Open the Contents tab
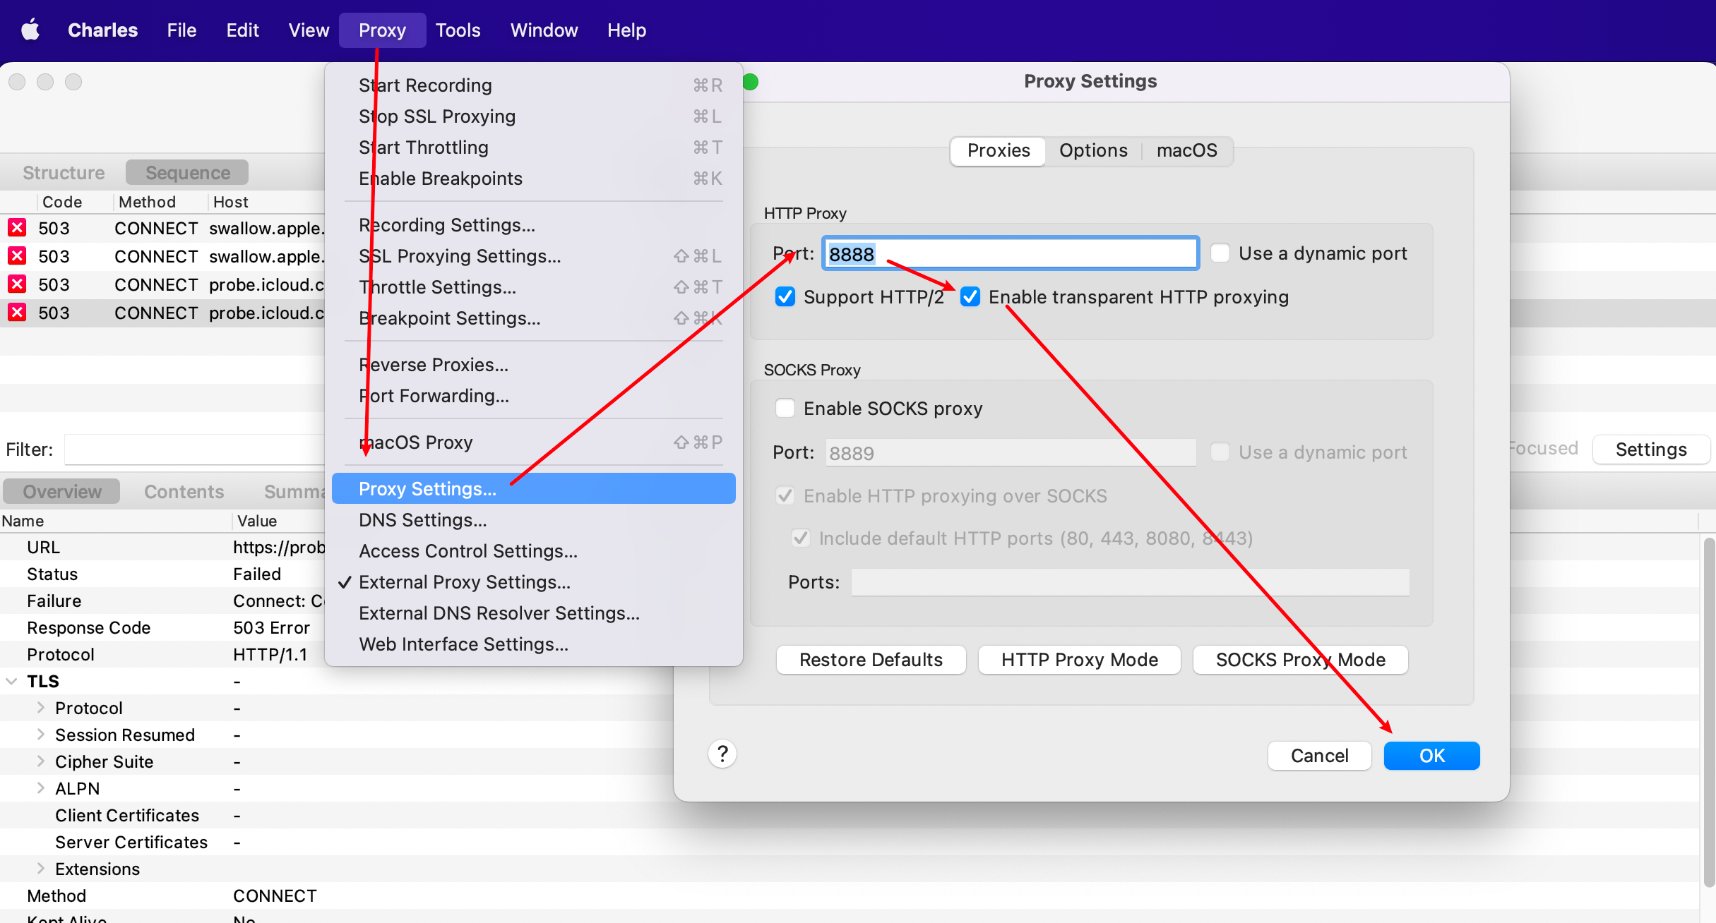Screen dimensions: 1716x923 [x=184, y=492]
